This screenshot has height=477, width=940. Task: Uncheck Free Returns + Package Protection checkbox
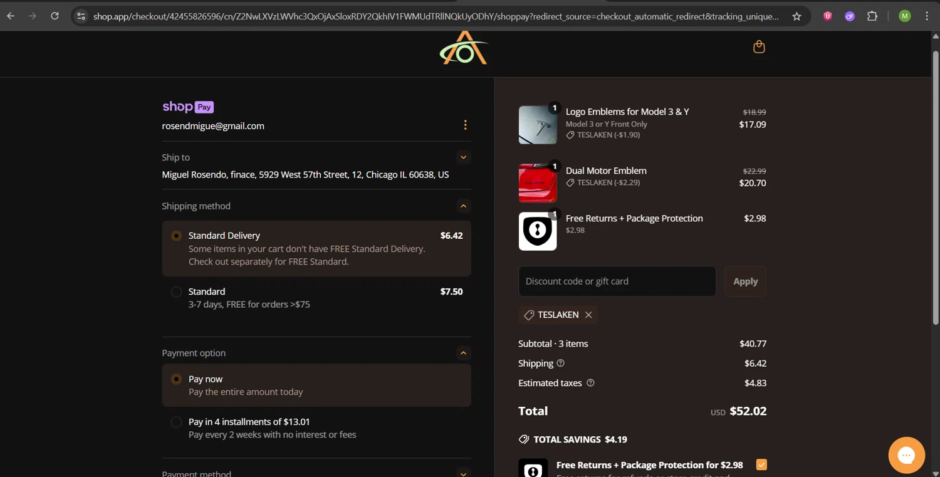761,464
